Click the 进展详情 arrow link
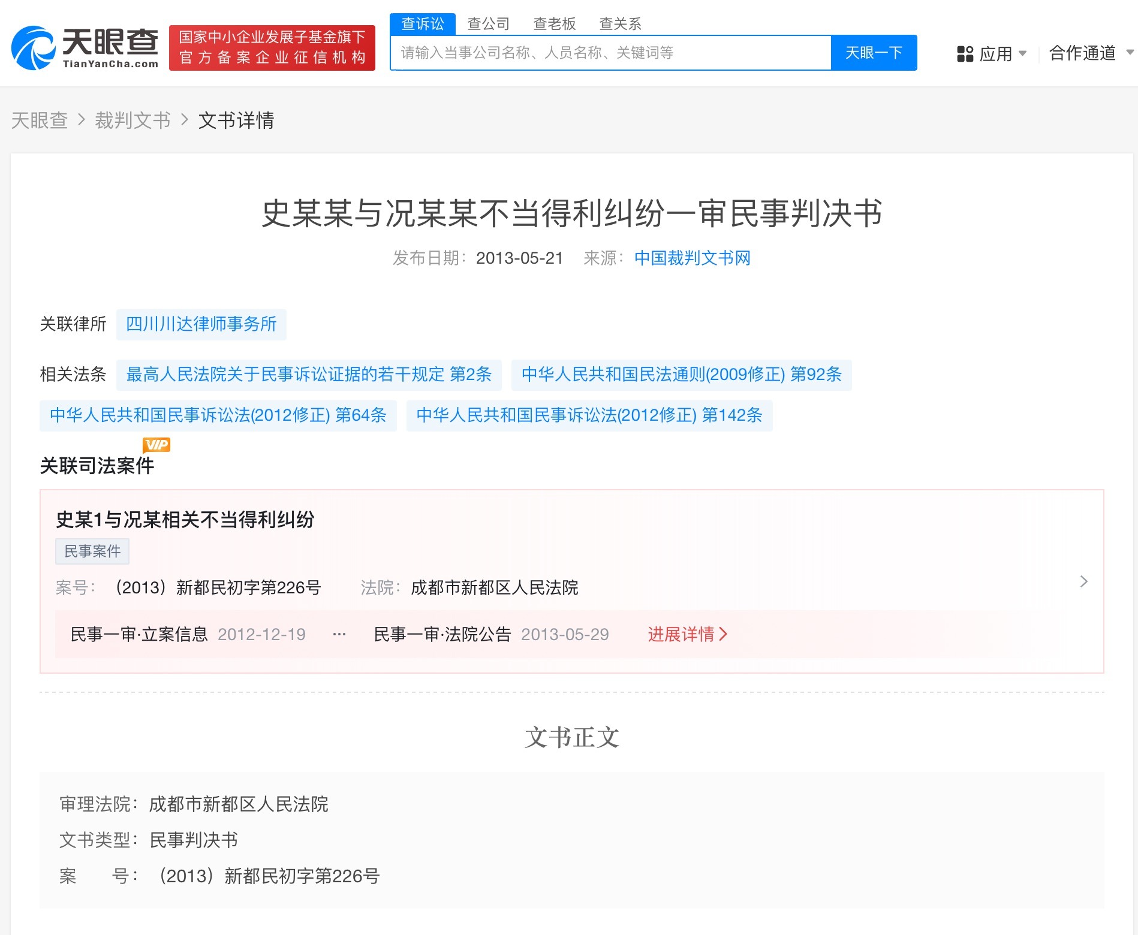 click(687, 634)
